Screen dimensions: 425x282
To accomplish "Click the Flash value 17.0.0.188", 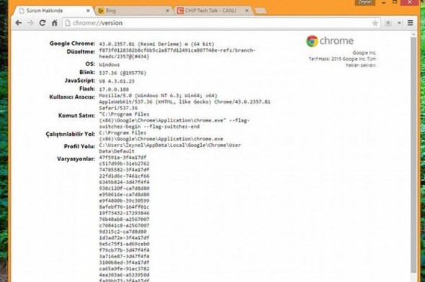I will click(114, 89).
